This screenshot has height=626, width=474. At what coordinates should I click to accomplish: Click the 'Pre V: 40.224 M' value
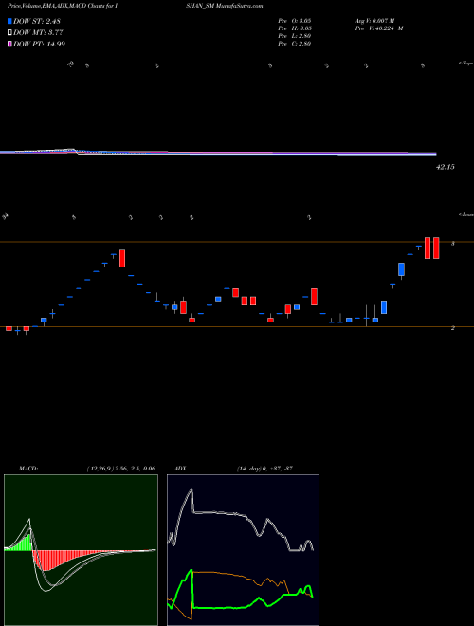(x=378, y=28)
